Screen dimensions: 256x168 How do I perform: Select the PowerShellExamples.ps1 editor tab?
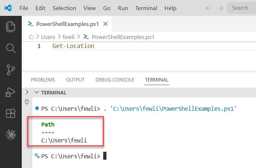[x=67, y=24]
